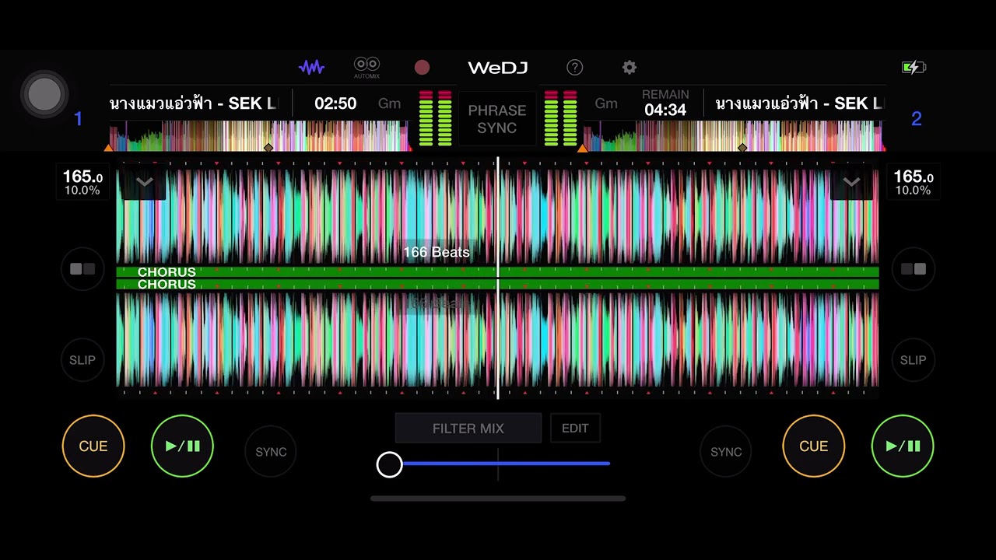Image resolution: width=996 pixels, height=560 pixels.
Task: Tap deck 1 time 02:50 display
Action: (335, 103)
